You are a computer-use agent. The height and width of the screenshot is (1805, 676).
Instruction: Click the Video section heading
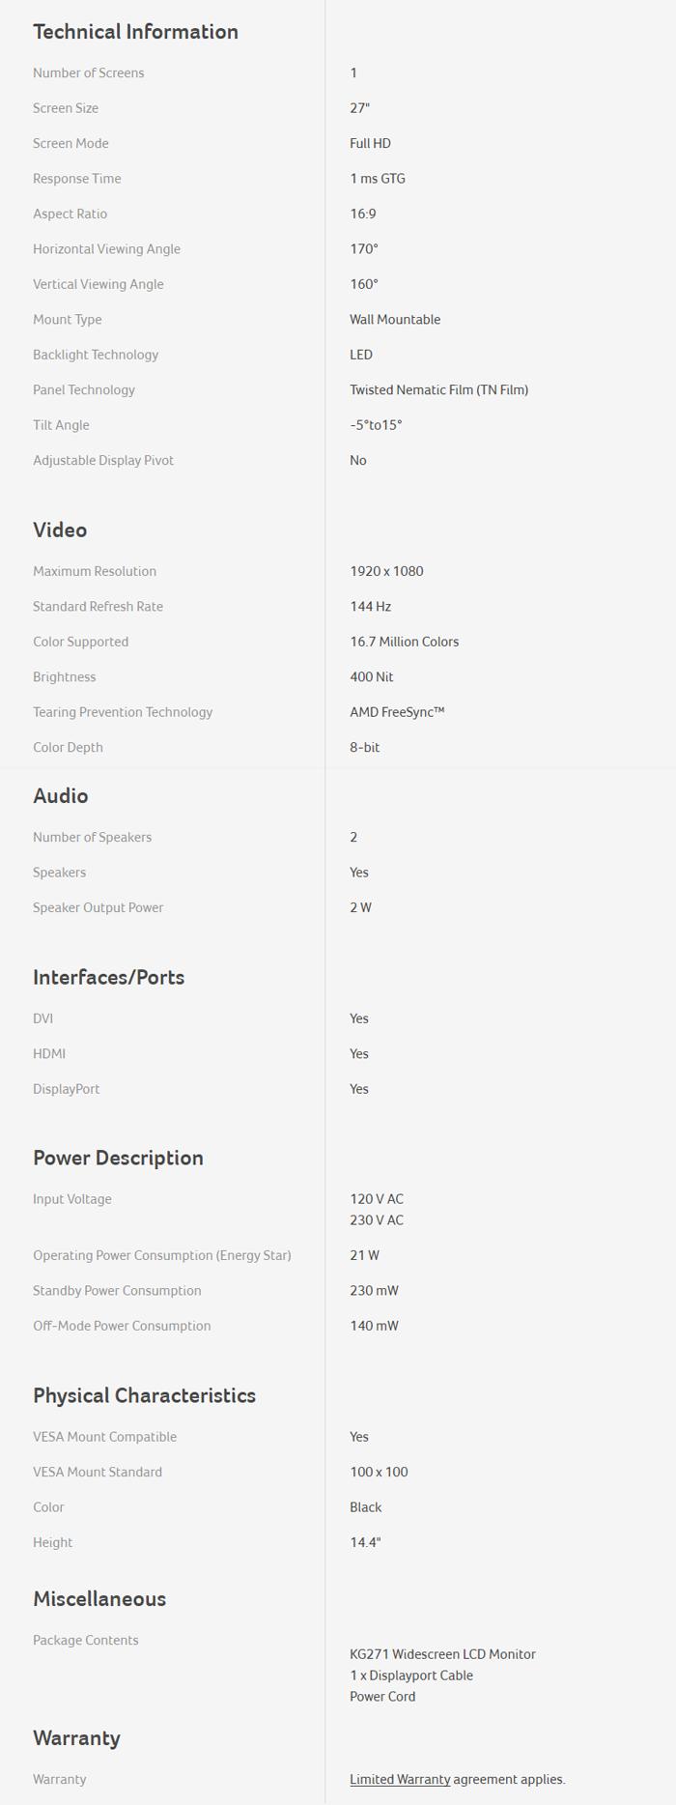coord(60,530)
